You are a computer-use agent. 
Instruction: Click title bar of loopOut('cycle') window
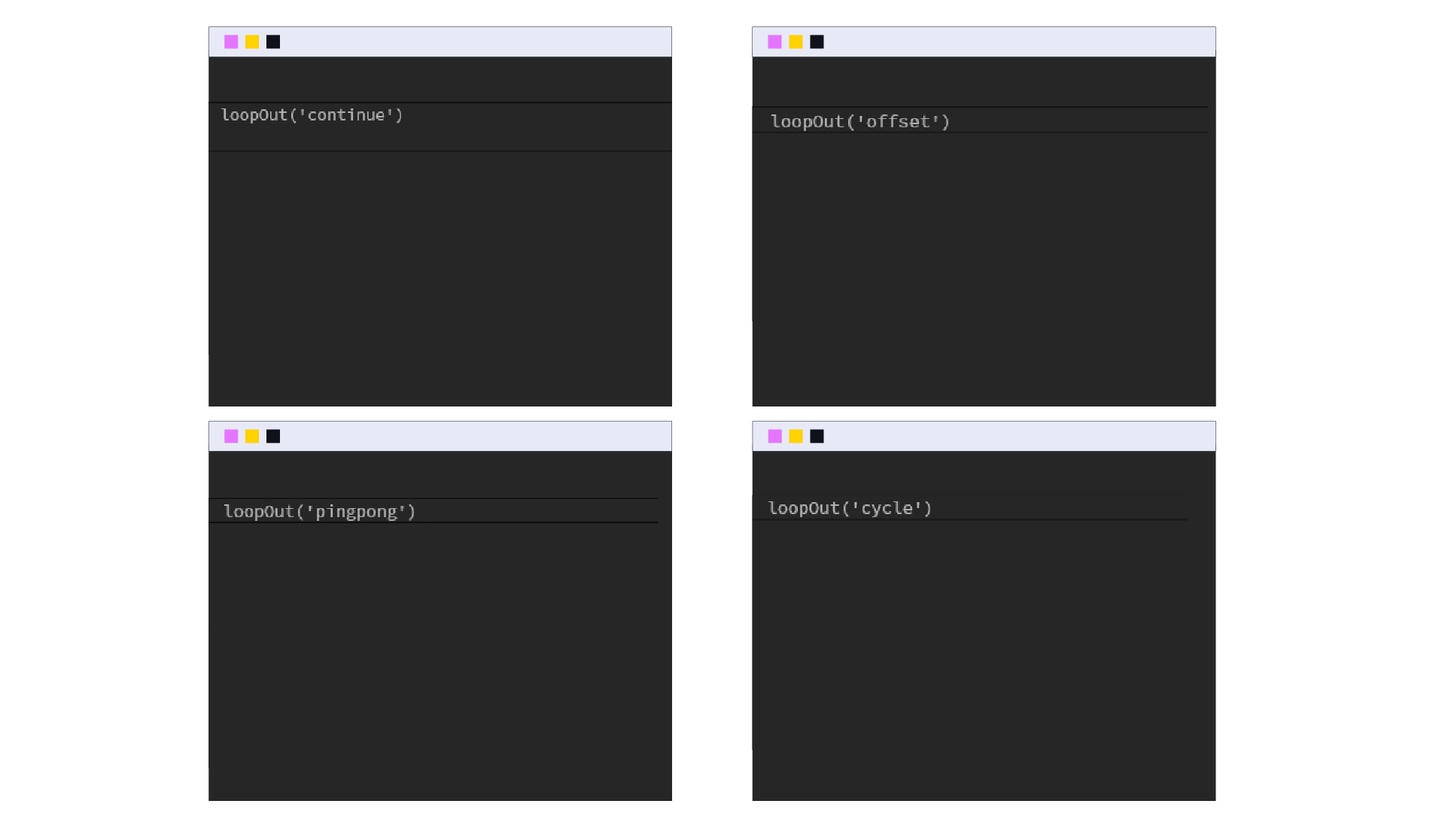click(984, 437)
